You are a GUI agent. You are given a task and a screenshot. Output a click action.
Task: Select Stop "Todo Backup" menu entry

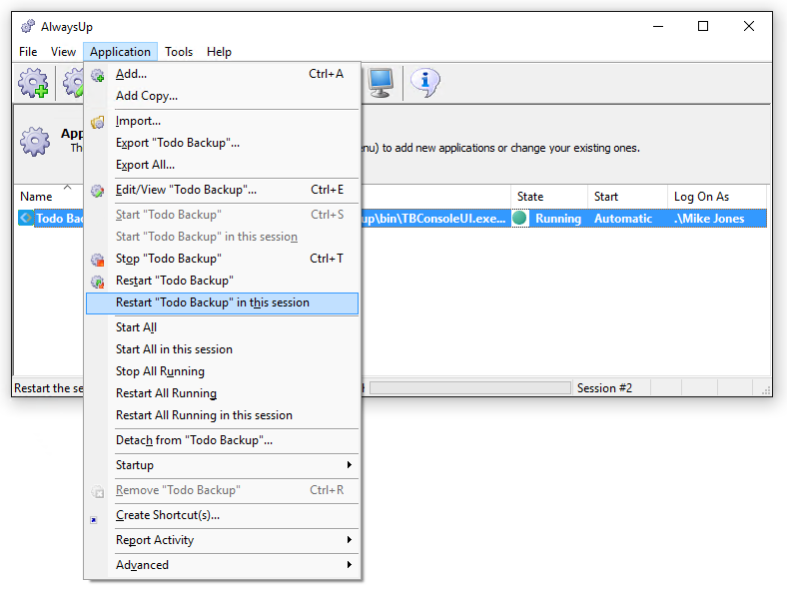[x=223, y=259]
